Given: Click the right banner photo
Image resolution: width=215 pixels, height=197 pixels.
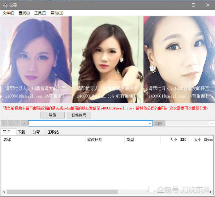Looking at the screenshot, I should [x=179, y=60].
